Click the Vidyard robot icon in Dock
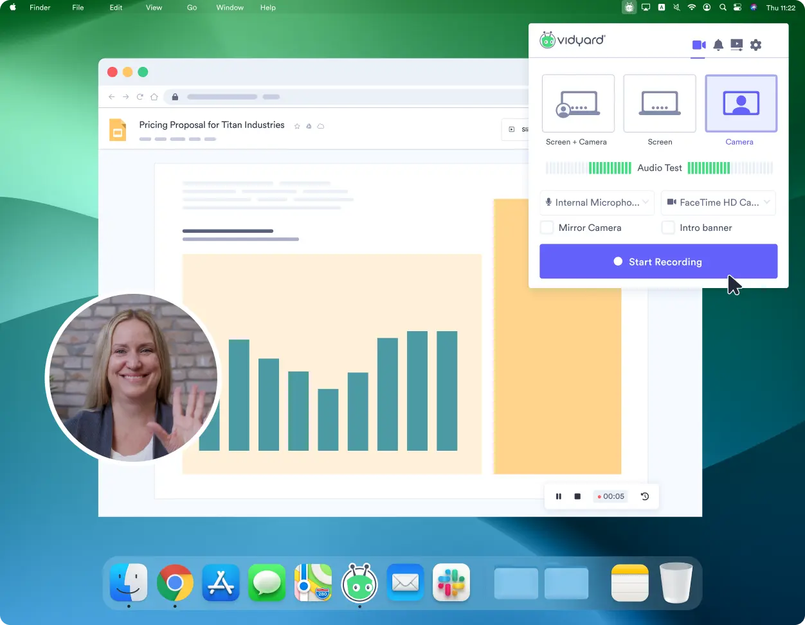Viewport: 805px width, 625px height. click(x=359, y=583)
